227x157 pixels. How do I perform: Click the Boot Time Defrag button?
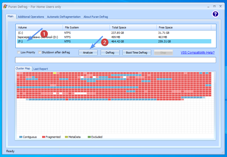coord(137,53)
